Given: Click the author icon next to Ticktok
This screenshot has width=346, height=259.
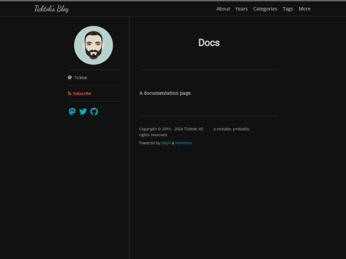Looking at the screenshot, I should point(70,77).
